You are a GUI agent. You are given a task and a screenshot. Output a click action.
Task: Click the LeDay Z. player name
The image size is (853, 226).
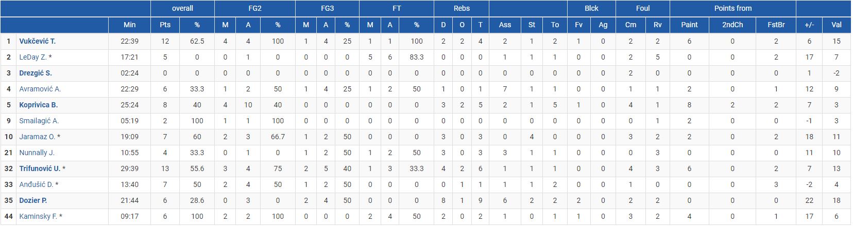(32, 57)
